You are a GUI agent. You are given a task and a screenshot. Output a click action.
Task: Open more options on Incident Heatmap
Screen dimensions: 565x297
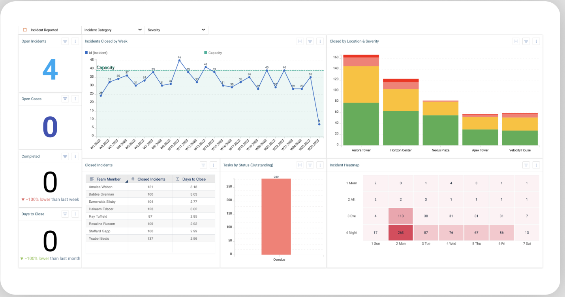(536, 165)
